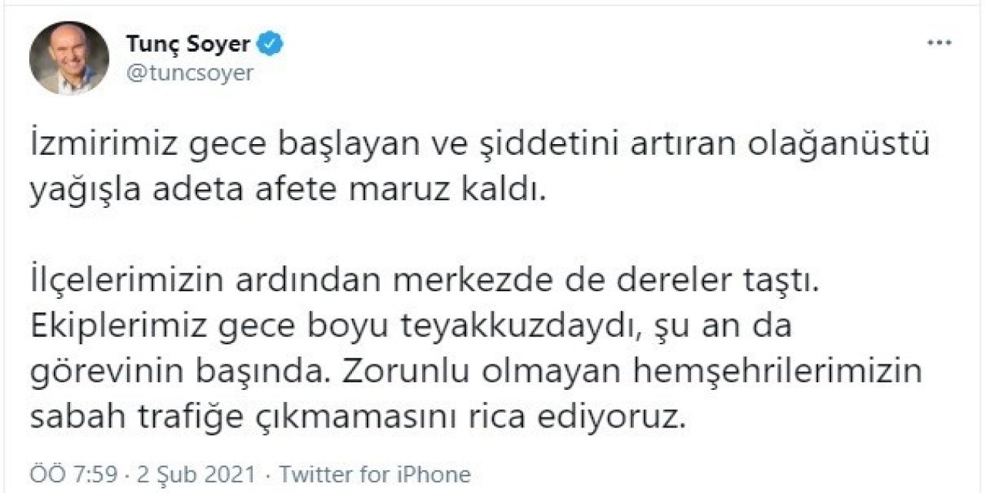The height and width of the screenshot is (493, 986).
Task: Click the line ending with maruz kaldı
Action: [x=287, y=190]
